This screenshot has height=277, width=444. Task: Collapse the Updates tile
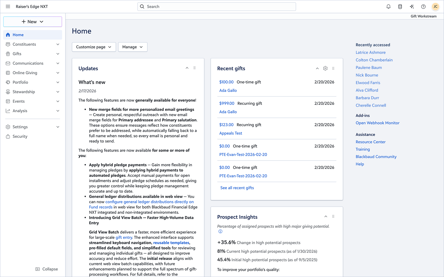pyautogui.click(x=187, y=68)
